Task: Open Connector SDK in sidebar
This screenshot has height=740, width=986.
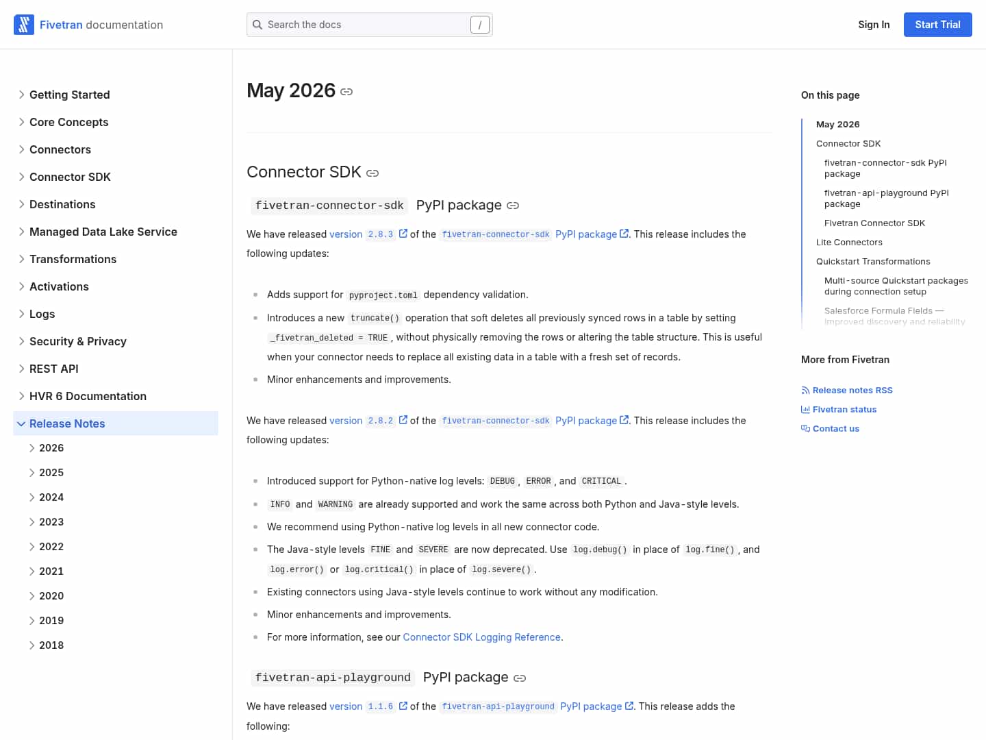Action: [x=70, y=177]
